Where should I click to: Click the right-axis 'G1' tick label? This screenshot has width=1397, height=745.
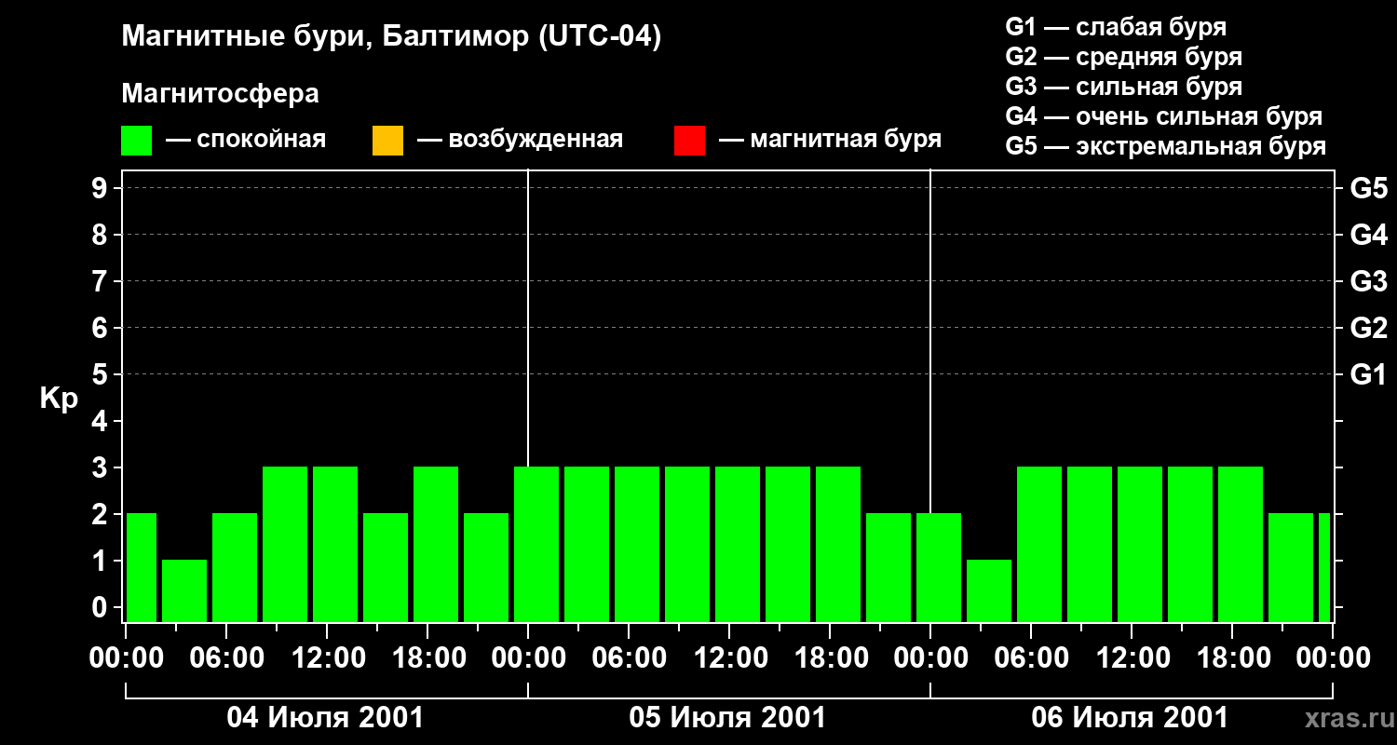1368,374
